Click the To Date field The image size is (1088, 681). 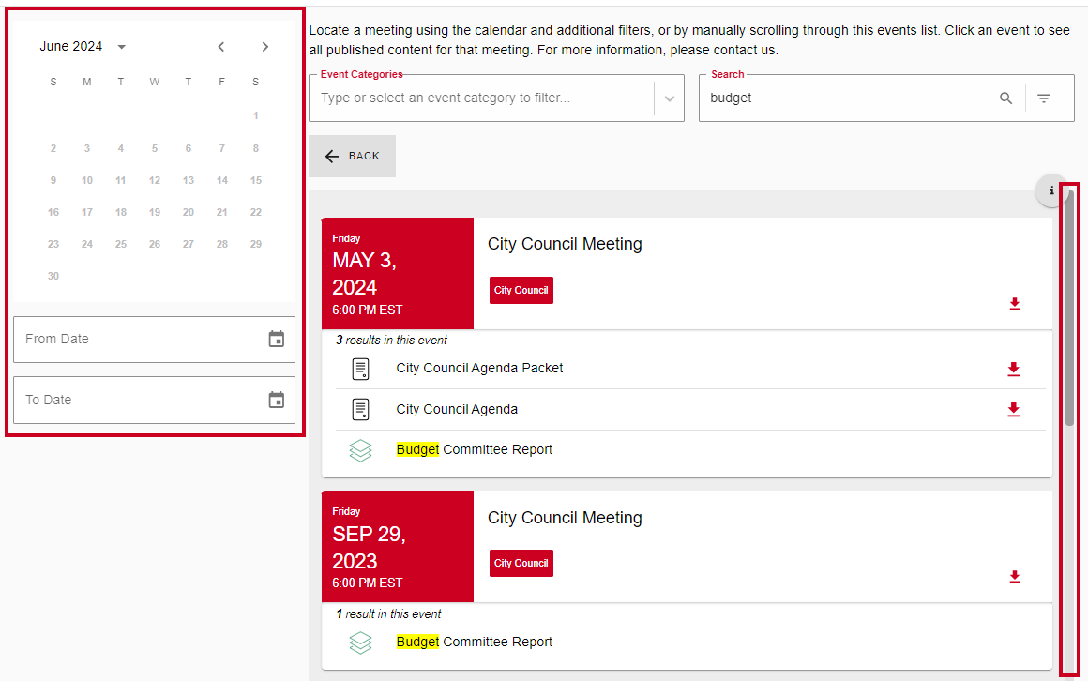point(154,400)
